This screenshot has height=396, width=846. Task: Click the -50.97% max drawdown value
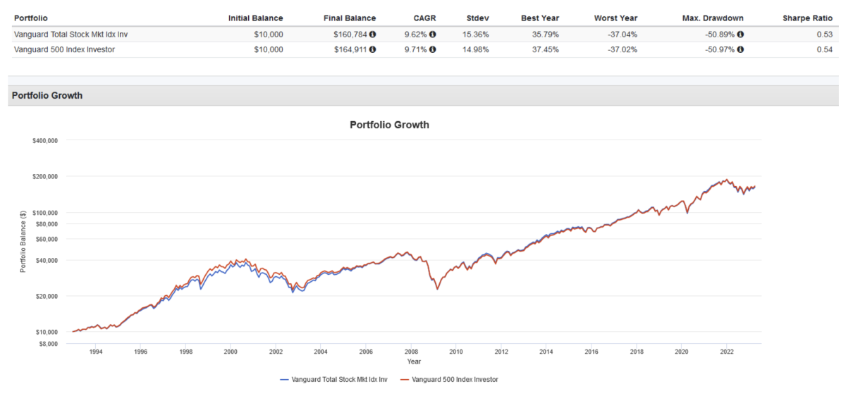tap(720, 49)
